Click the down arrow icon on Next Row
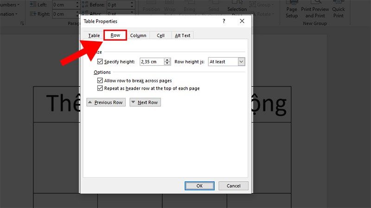371x208 pixels. [133, 102]
